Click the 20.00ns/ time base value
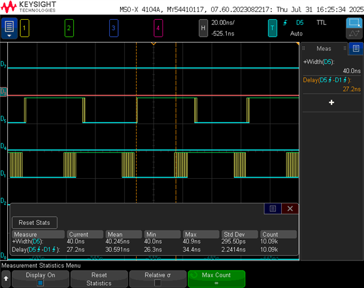 223,23
